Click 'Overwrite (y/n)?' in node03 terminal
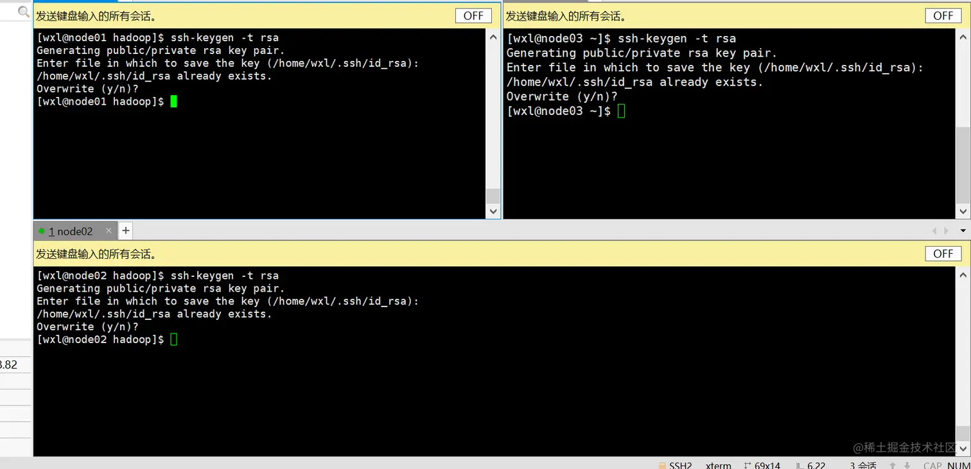Image resolution: width=971 pixels, height=469 pixels. pos(562,96)
